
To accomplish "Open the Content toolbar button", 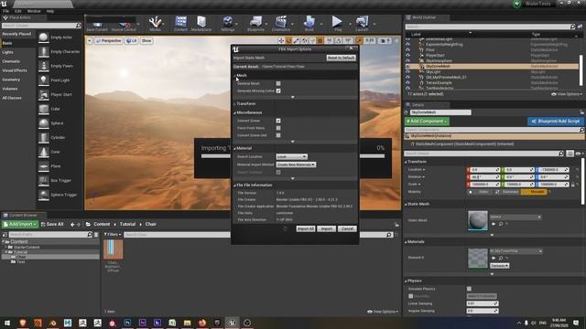I will [x=180, y=23].
